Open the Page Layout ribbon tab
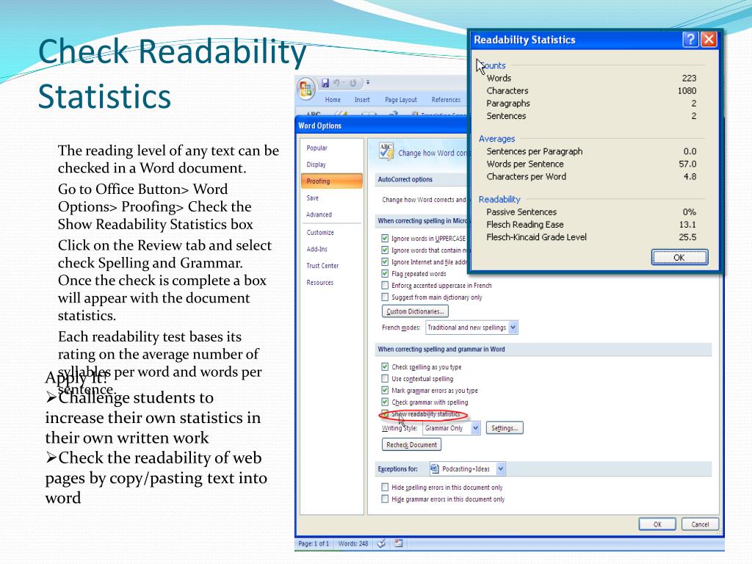 [401, 100]
